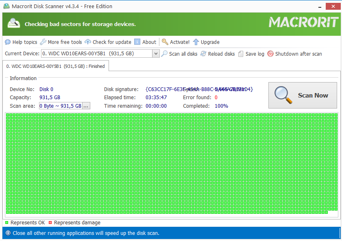Click the Scan area range field
342x241 pixels.
(x=61, y=106)
